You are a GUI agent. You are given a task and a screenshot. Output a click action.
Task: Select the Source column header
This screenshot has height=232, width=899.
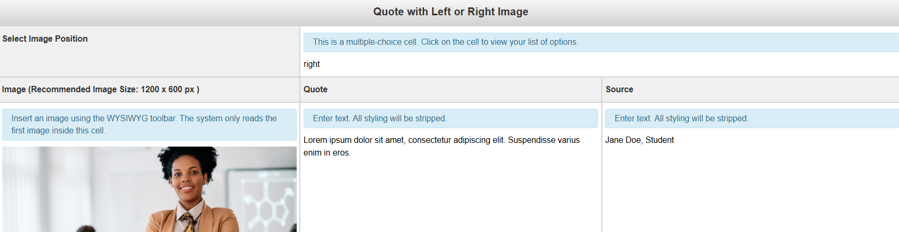[619, 90]
